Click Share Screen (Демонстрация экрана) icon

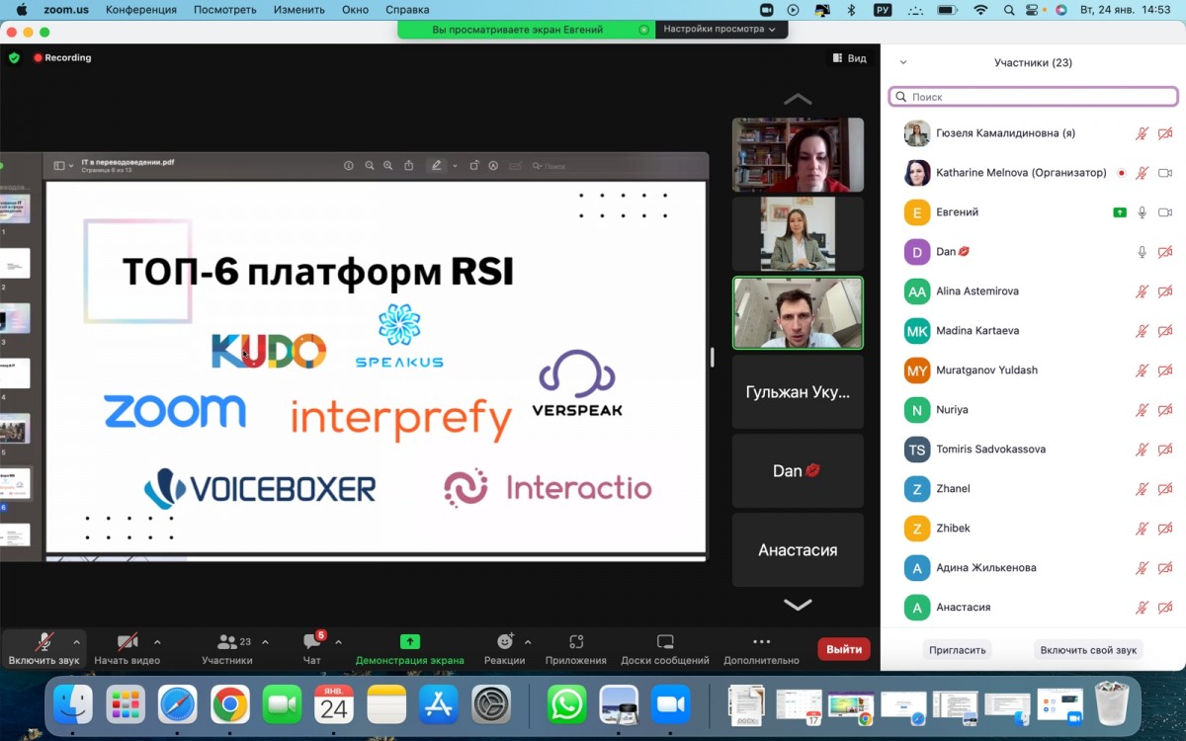click(409, 642)
